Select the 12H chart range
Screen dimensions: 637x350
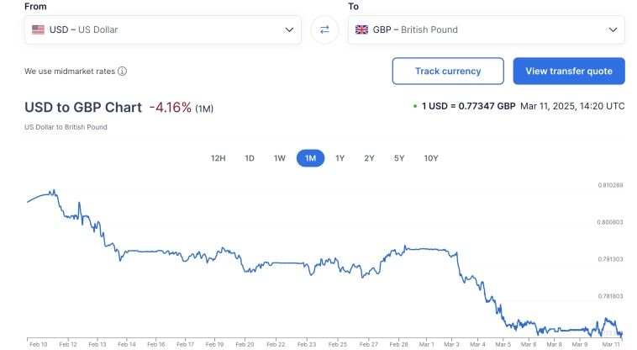click(218, 158)
